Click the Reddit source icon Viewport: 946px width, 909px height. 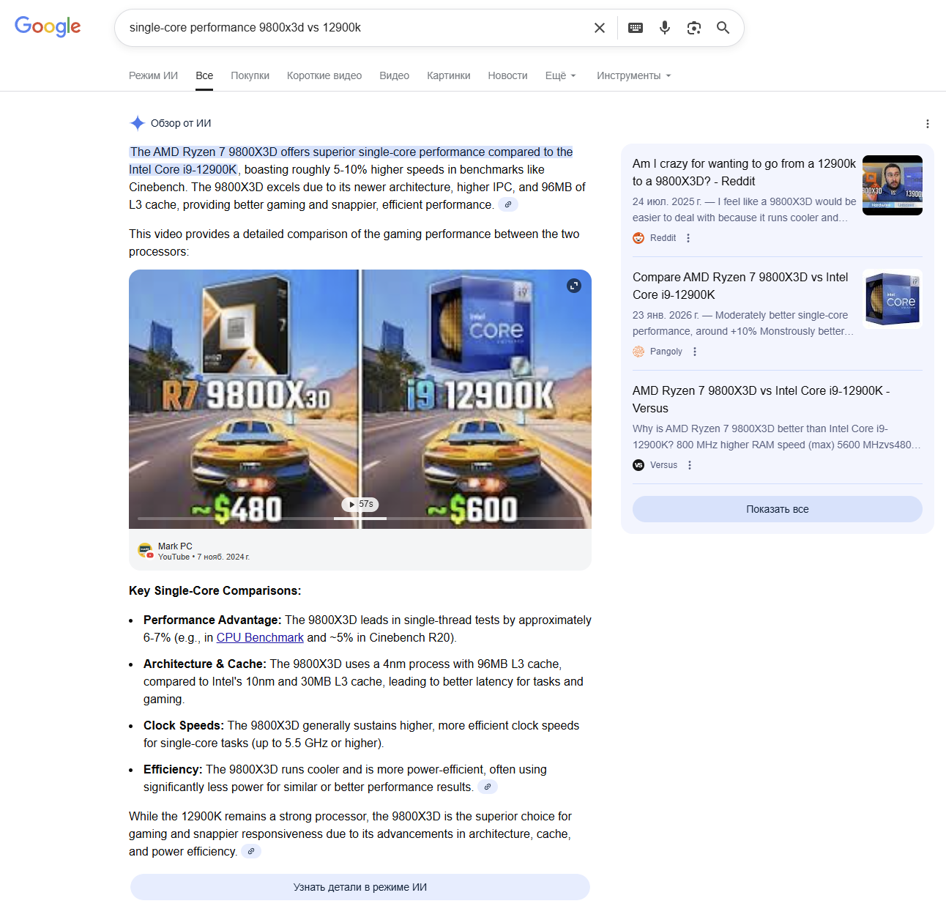coord(638,238)
